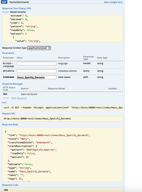
Task: Focus the Accept-Language value field
Action: (x=36, y=63)
